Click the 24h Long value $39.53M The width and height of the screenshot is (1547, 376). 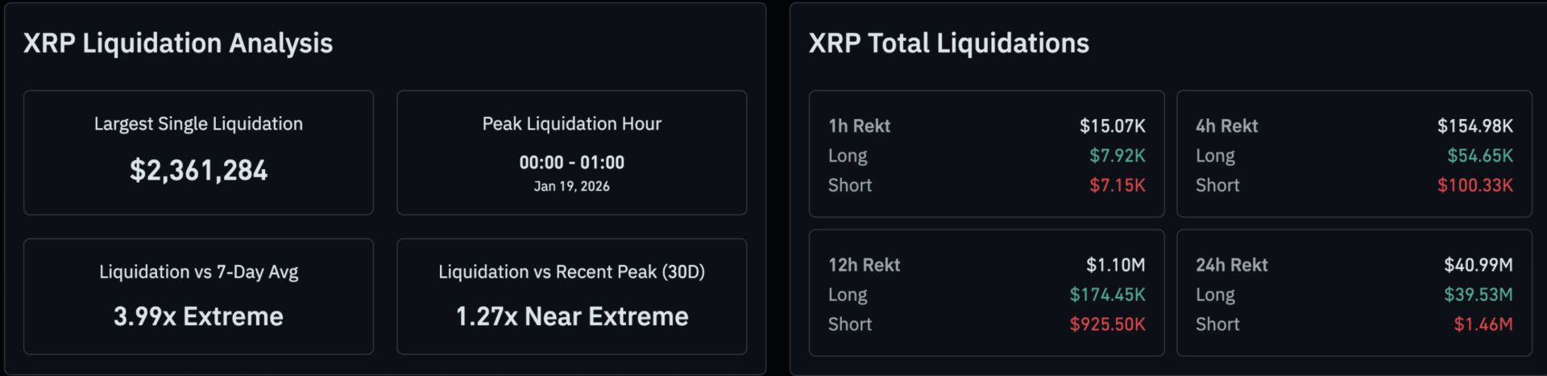point(1478,295)
